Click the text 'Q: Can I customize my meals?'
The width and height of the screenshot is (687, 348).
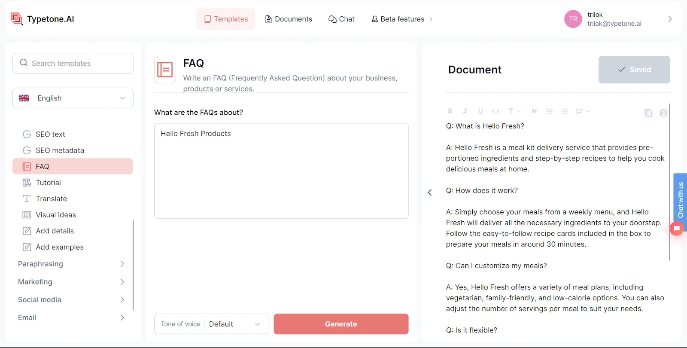496,266
